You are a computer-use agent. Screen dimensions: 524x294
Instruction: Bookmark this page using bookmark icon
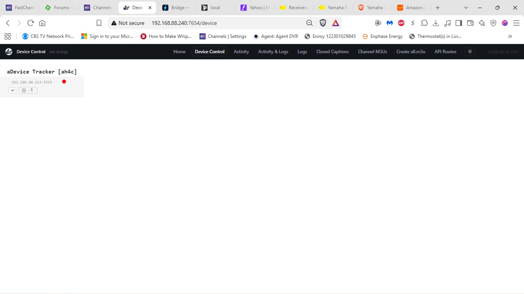point(99,23)
